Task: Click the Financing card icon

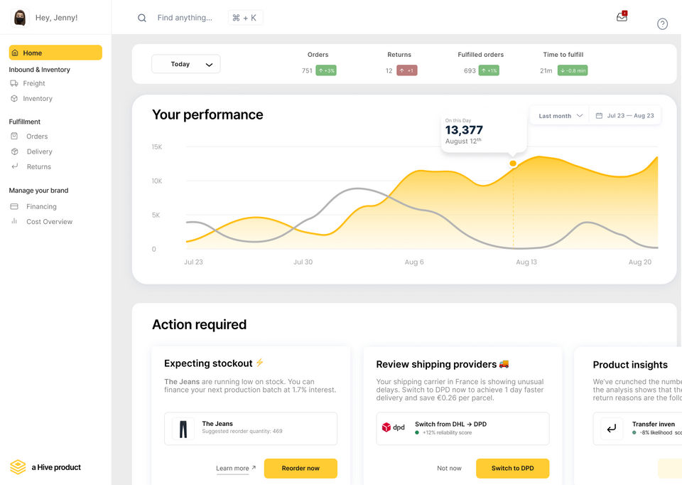Action: (x=14, y=206)
